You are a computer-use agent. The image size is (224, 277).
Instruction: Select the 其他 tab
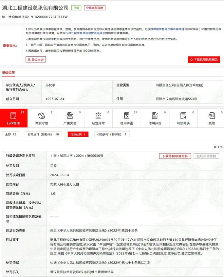211,118
